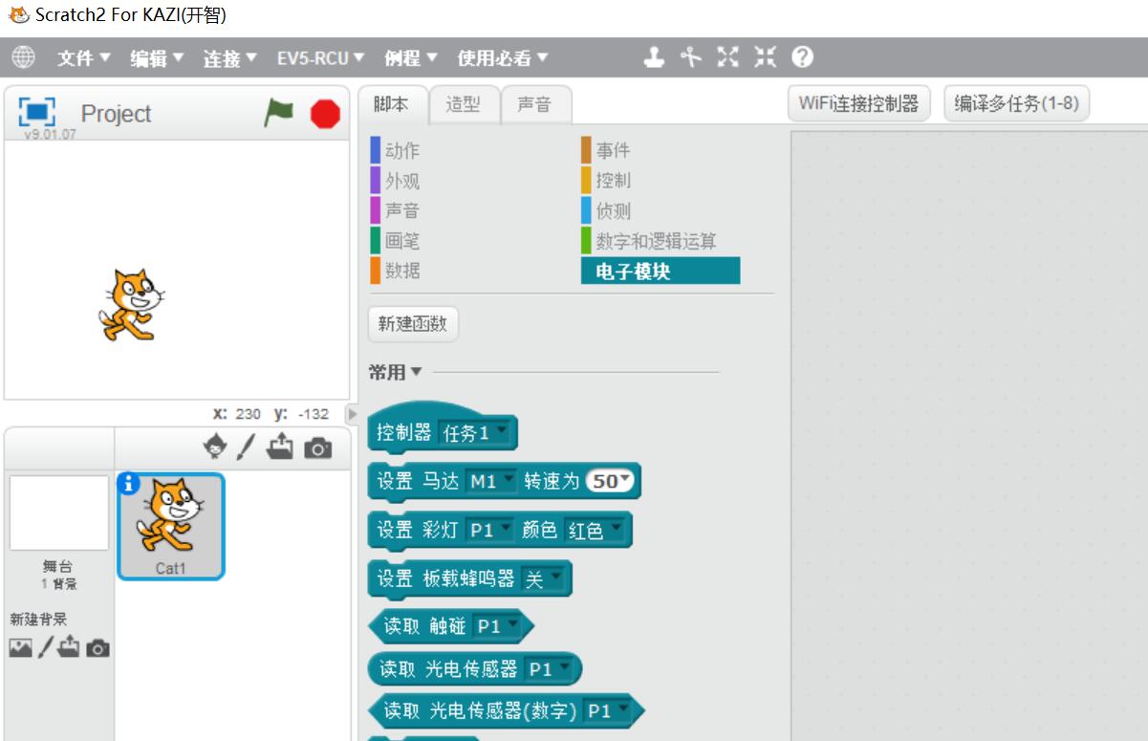This screenshot has width=1148, height=741.
Task: Open the 编辑 menu
Action: pyautogui.click(x=158, y=58)
